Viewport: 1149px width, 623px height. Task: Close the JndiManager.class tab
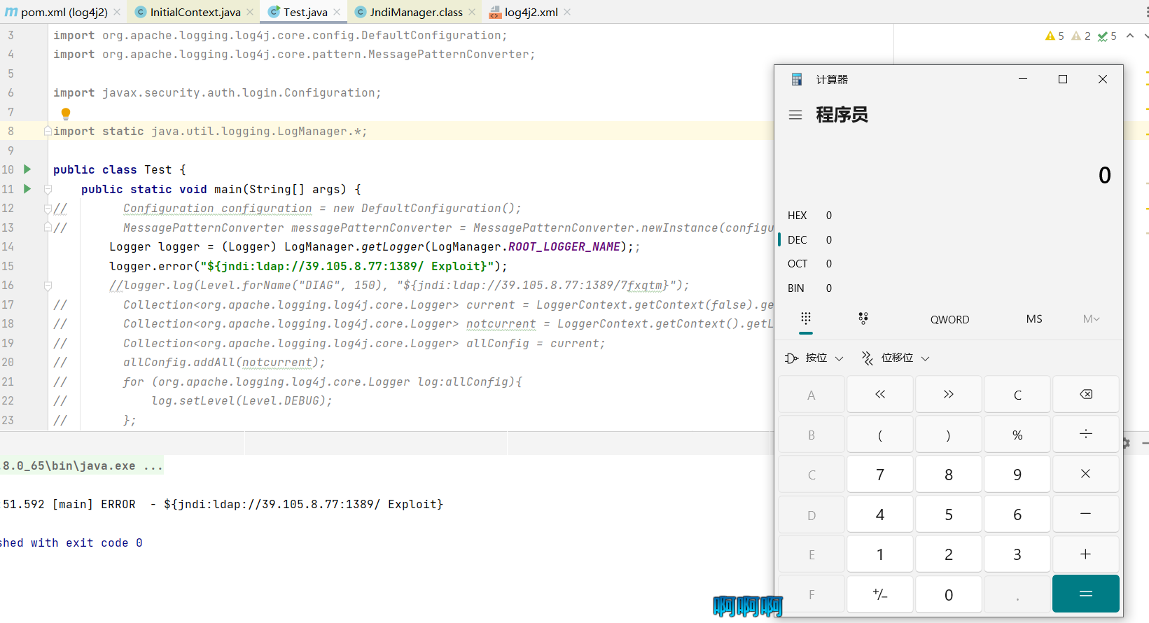click(472, 12)
